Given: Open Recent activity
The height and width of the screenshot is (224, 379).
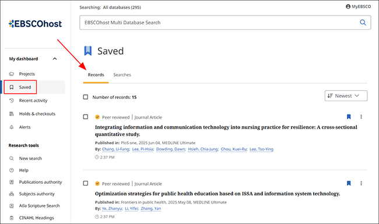Looking at the screenshot, I should pos(33,101).
